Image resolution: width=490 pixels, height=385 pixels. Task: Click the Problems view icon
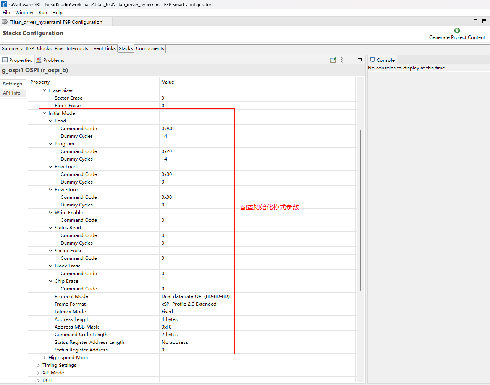click(39, 60)
